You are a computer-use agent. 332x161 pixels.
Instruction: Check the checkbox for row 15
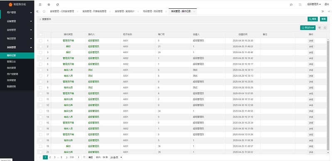click(40, 123)
